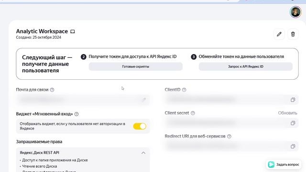Show help for Redirect URI для веб-сервисов
The height and width of the screenshot is (172, 306).
pyautogui.click(x=229, y=136)
